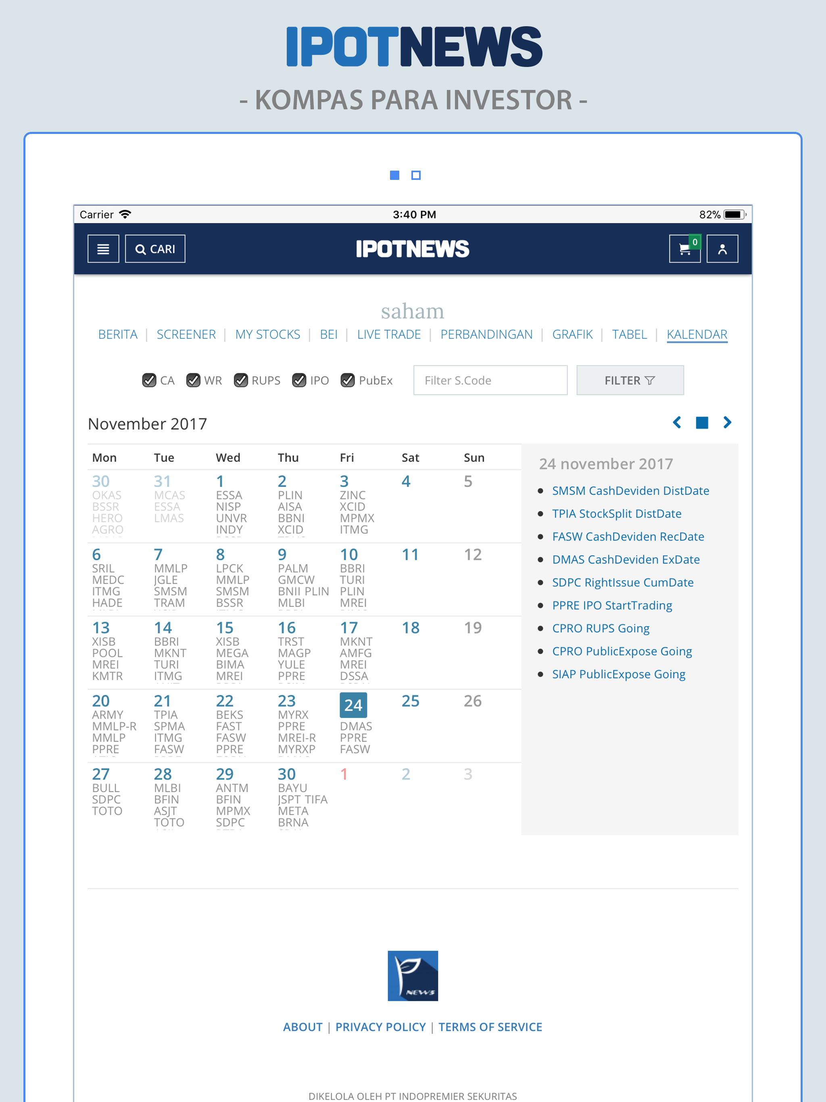Go to previous month arrow

click(676, 422)
